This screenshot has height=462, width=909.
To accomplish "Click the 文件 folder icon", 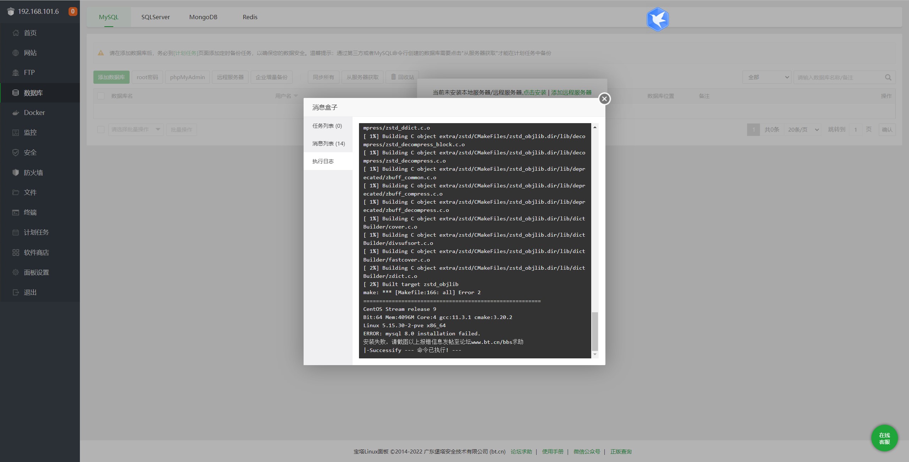I will (x=16, y=192).
